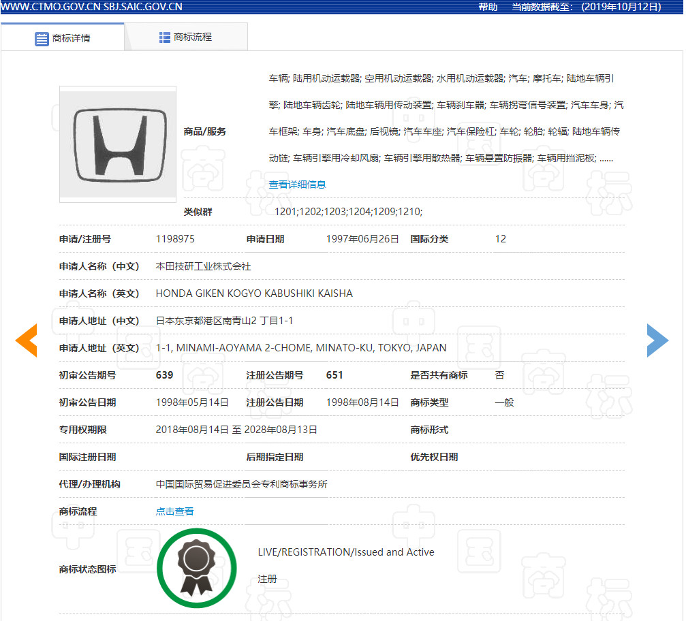Go to previous trademark with orange arrow
This screenshot has width=686, height=621.
tap(27, 340)
